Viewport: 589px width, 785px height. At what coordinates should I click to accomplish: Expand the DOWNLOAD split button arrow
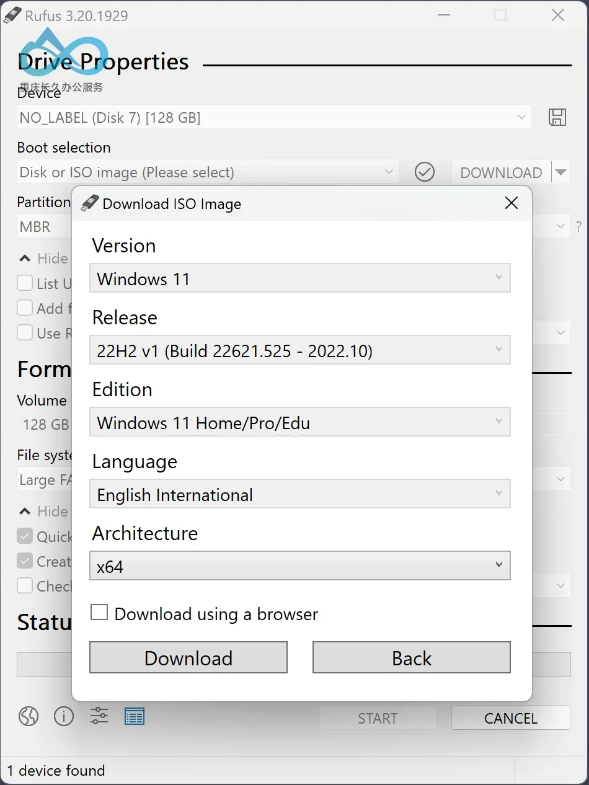560,172
